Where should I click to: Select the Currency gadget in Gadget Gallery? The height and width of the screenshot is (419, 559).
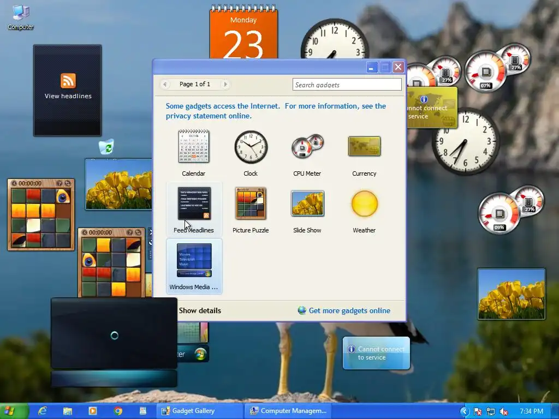click(x=364, y=153)
